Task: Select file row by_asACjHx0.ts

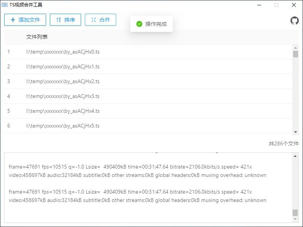Action: [63, 52]
